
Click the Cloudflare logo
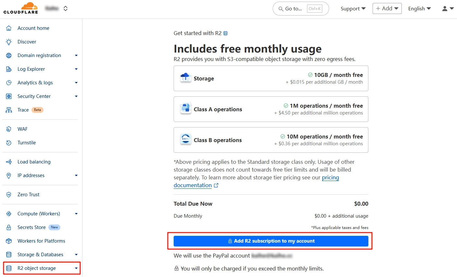coord(21,8)
